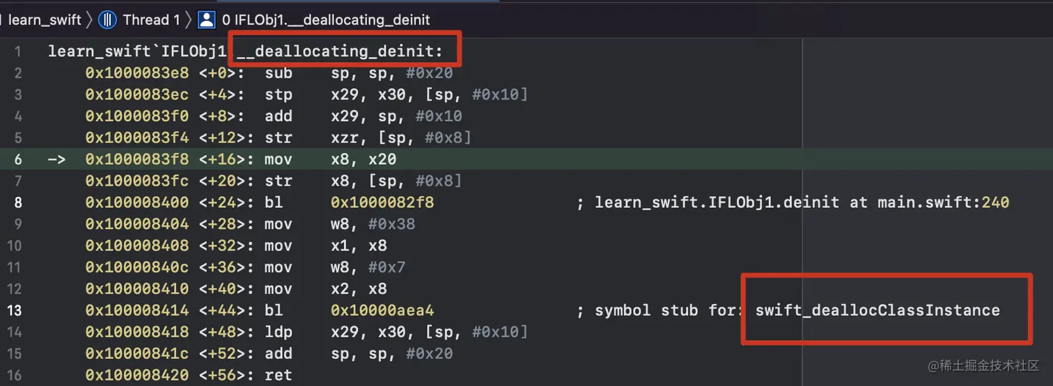Click the stack frame person icon
This screenshot has width=1053, height=386.
pyautogui.click(x=206, y=19)
